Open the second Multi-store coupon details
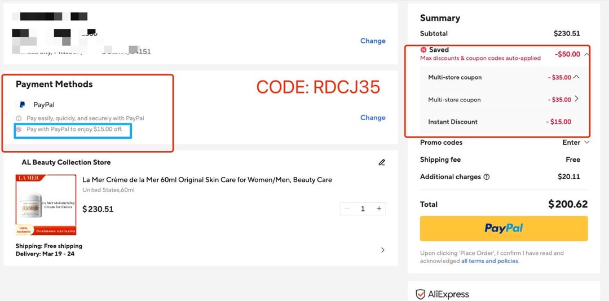This screenshot has height=301, width=609. 576,99
